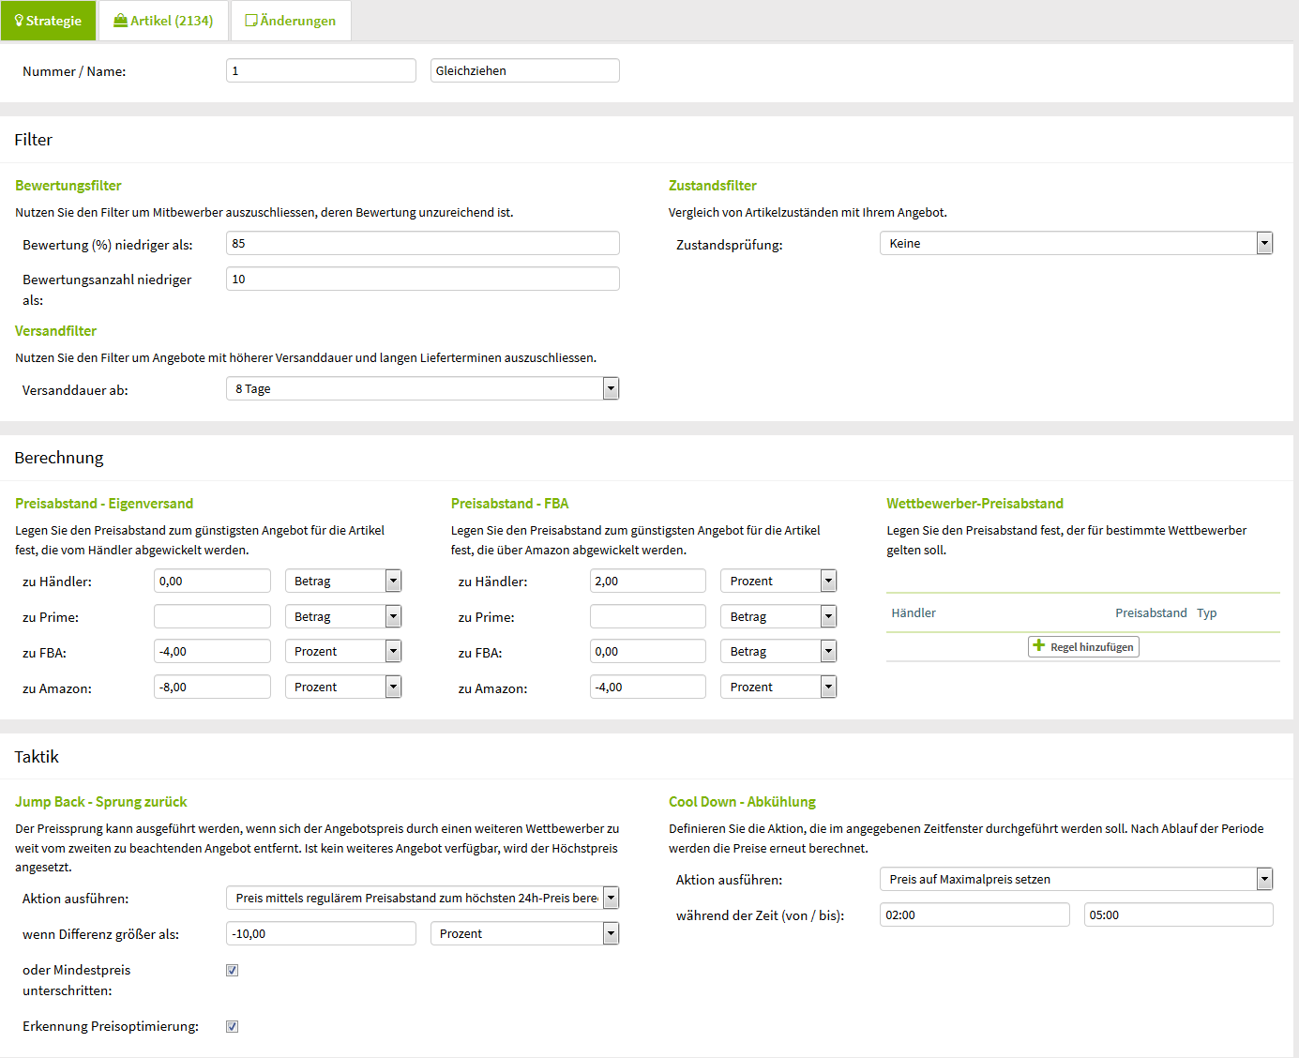Click the shopping bag icon on Artikel tab
This screenshot has width=1299, height=1058.
pyautogui.click(x=120, y=21)
